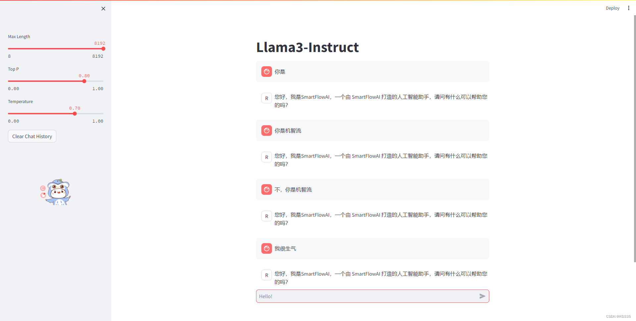The image size is (636, 321).
Task: Click the Llama3-Instruct page title
Action: tap(307, 47)
